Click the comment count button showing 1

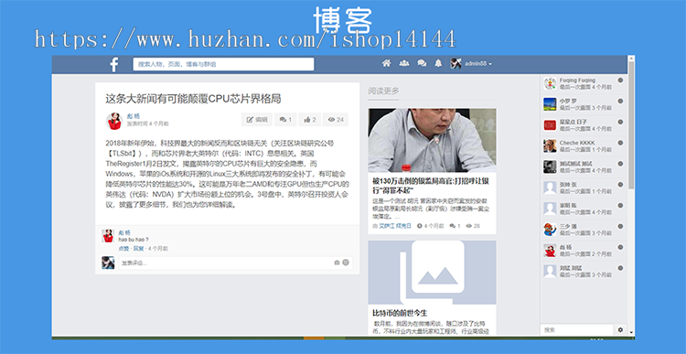coord(285,120)
